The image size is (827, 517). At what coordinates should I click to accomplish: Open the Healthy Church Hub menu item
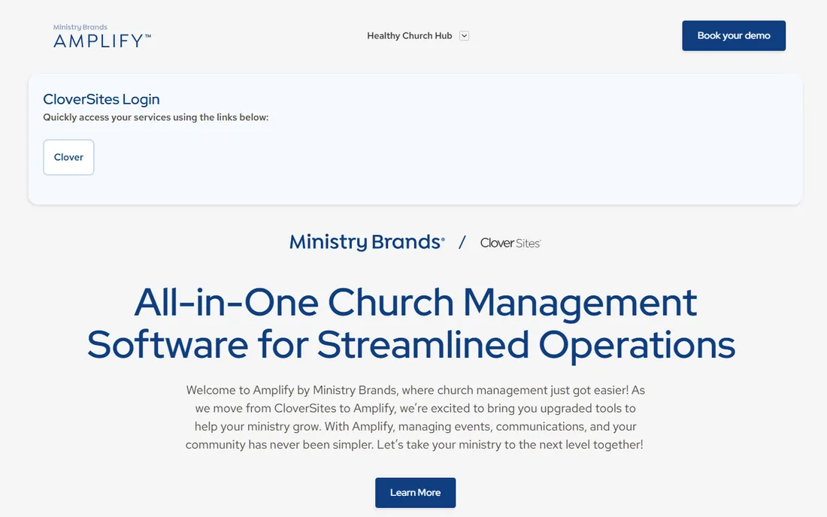pyautogui.click(x=409, y=36)
